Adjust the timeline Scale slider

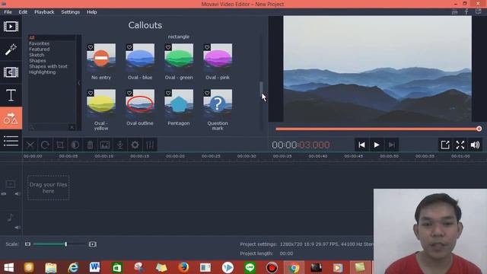click(66, 244)
